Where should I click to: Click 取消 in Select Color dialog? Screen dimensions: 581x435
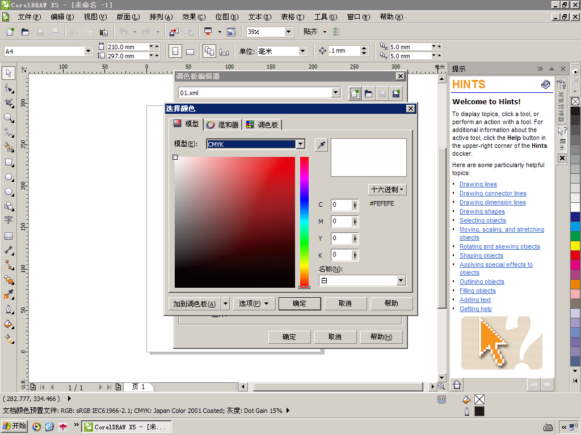pyautogui.click(x=346, y=304)
